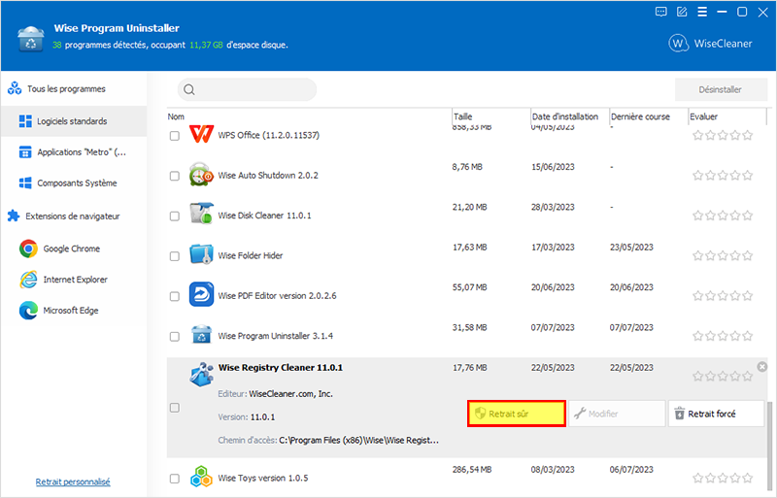Close the expanded Wise Registry Cleaner details
This screenshot has height=498, width=777.
(762, 367)
